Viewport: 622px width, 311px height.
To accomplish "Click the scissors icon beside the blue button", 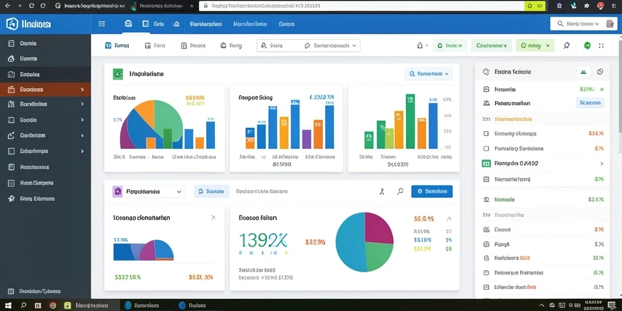I will point(382,191).
